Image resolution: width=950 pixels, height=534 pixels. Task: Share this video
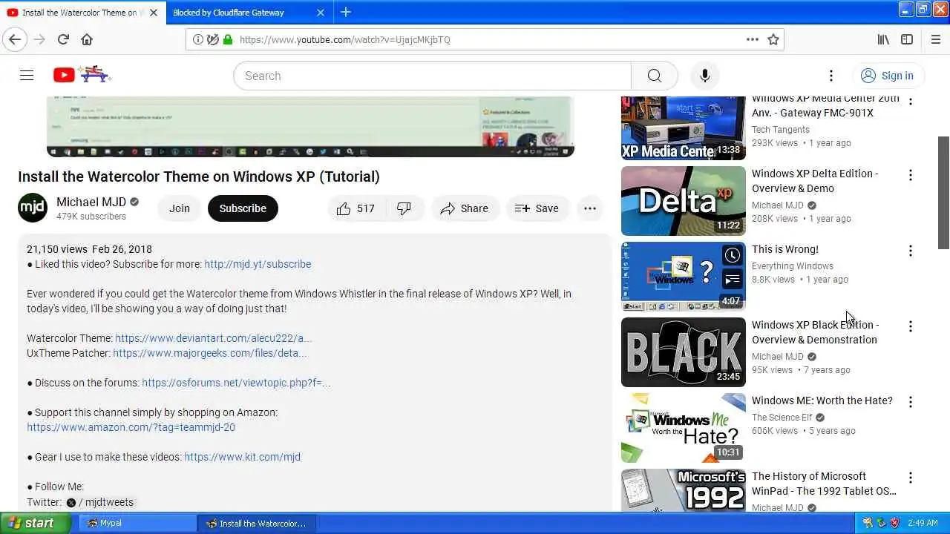(x=465, y=208)
